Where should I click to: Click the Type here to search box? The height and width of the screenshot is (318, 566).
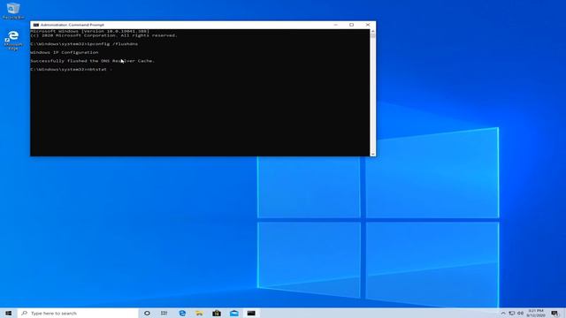(x=78, y=313)
